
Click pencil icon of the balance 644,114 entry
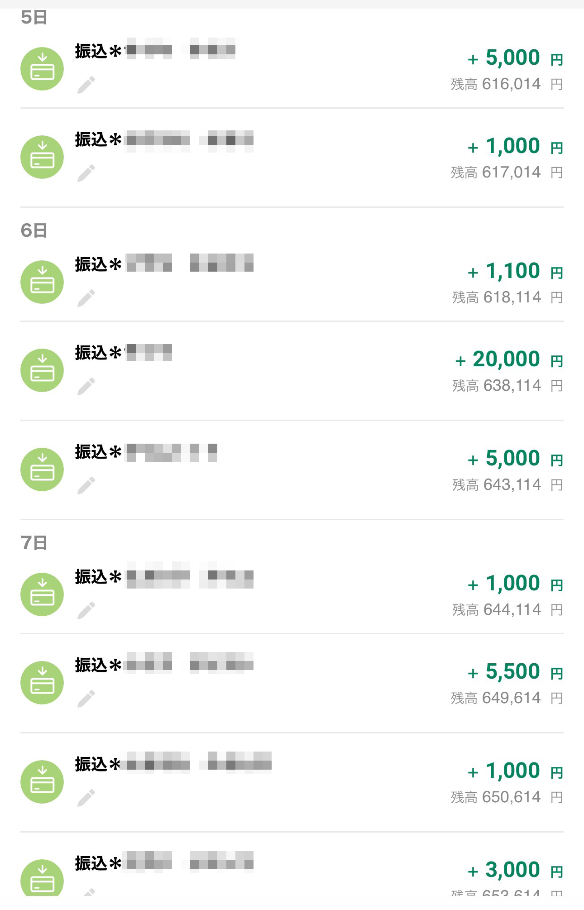86,610
